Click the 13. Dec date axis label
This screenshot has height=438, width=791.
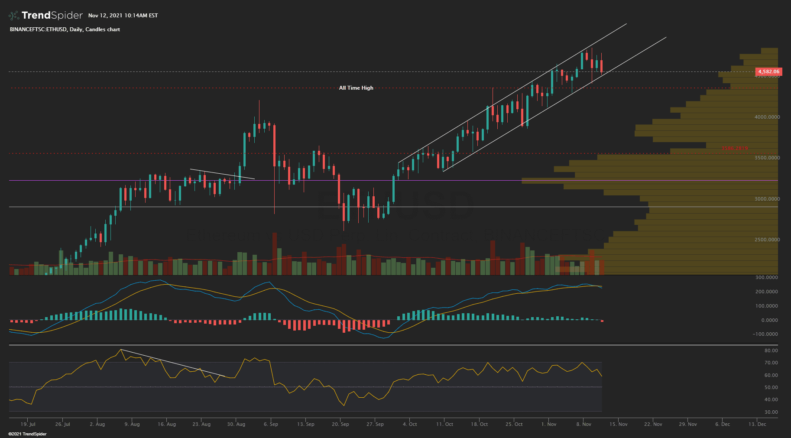[757, 424]
